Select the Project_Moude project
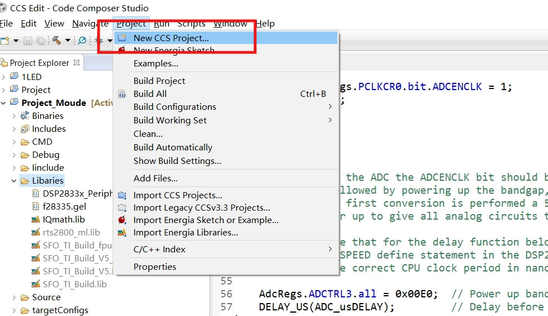 pyautogui.click(x=54, y=103)
